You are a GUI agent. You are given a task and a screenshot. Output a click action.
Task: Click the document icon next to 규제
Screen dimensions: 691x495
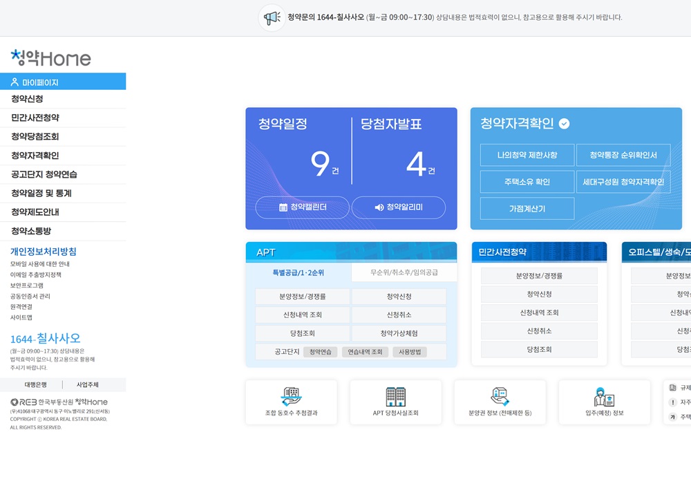pyautogui.click(x=673, y=387)
